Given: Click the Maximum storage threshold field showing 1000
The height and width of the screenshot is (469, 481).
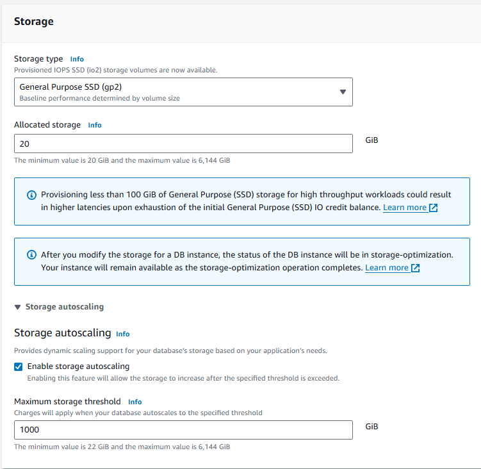Looking at the screenshot, I should (183, 430).
